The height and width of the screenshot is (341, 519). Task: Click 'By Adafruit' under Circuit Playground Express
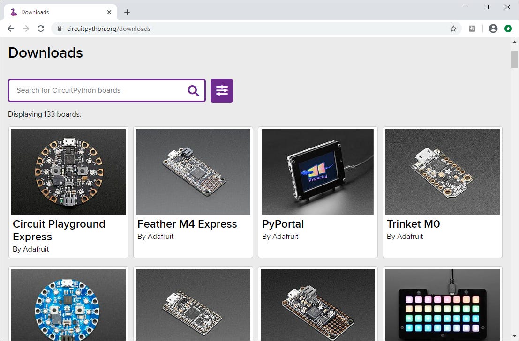pyautogui.click(x=31, y=249)
